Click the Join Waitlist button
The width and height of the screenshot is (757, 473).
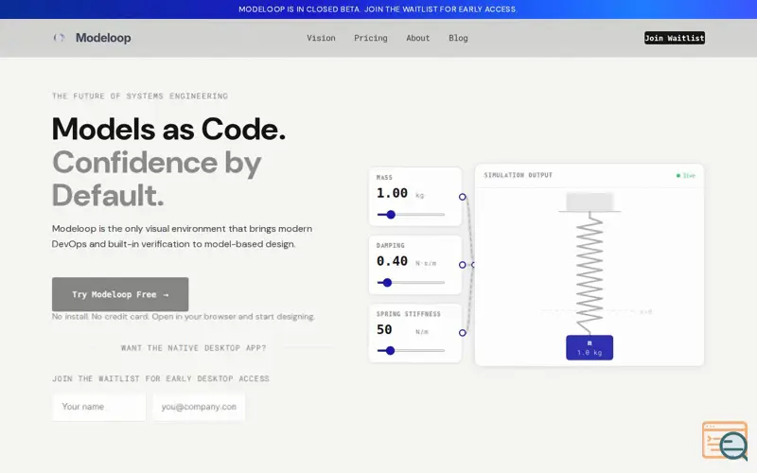coord(675,38)
